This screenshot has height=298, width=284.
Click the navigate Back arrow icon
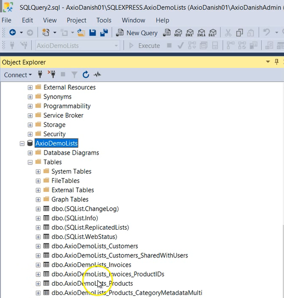[12, 33]
